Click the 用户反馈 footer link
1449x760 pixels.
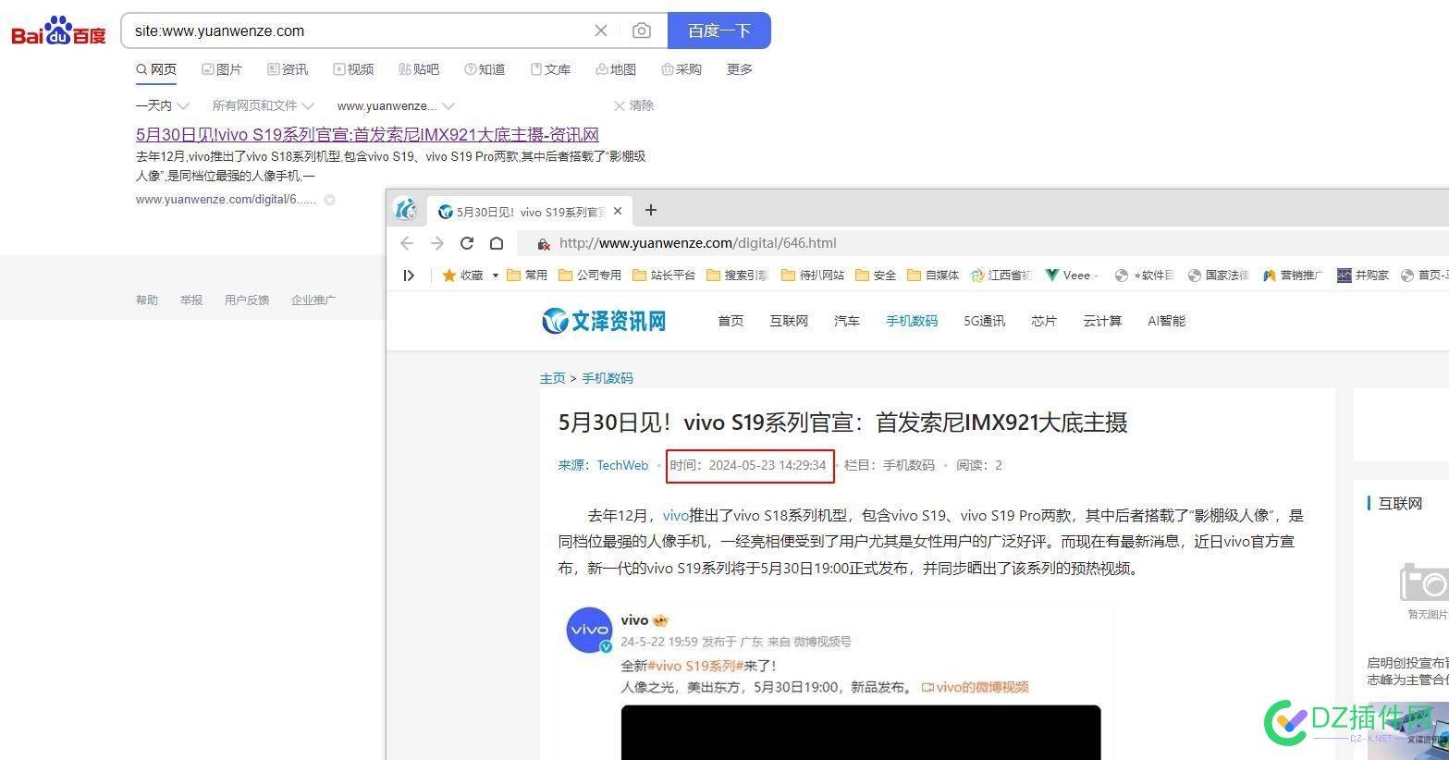[x=247, y=300]
